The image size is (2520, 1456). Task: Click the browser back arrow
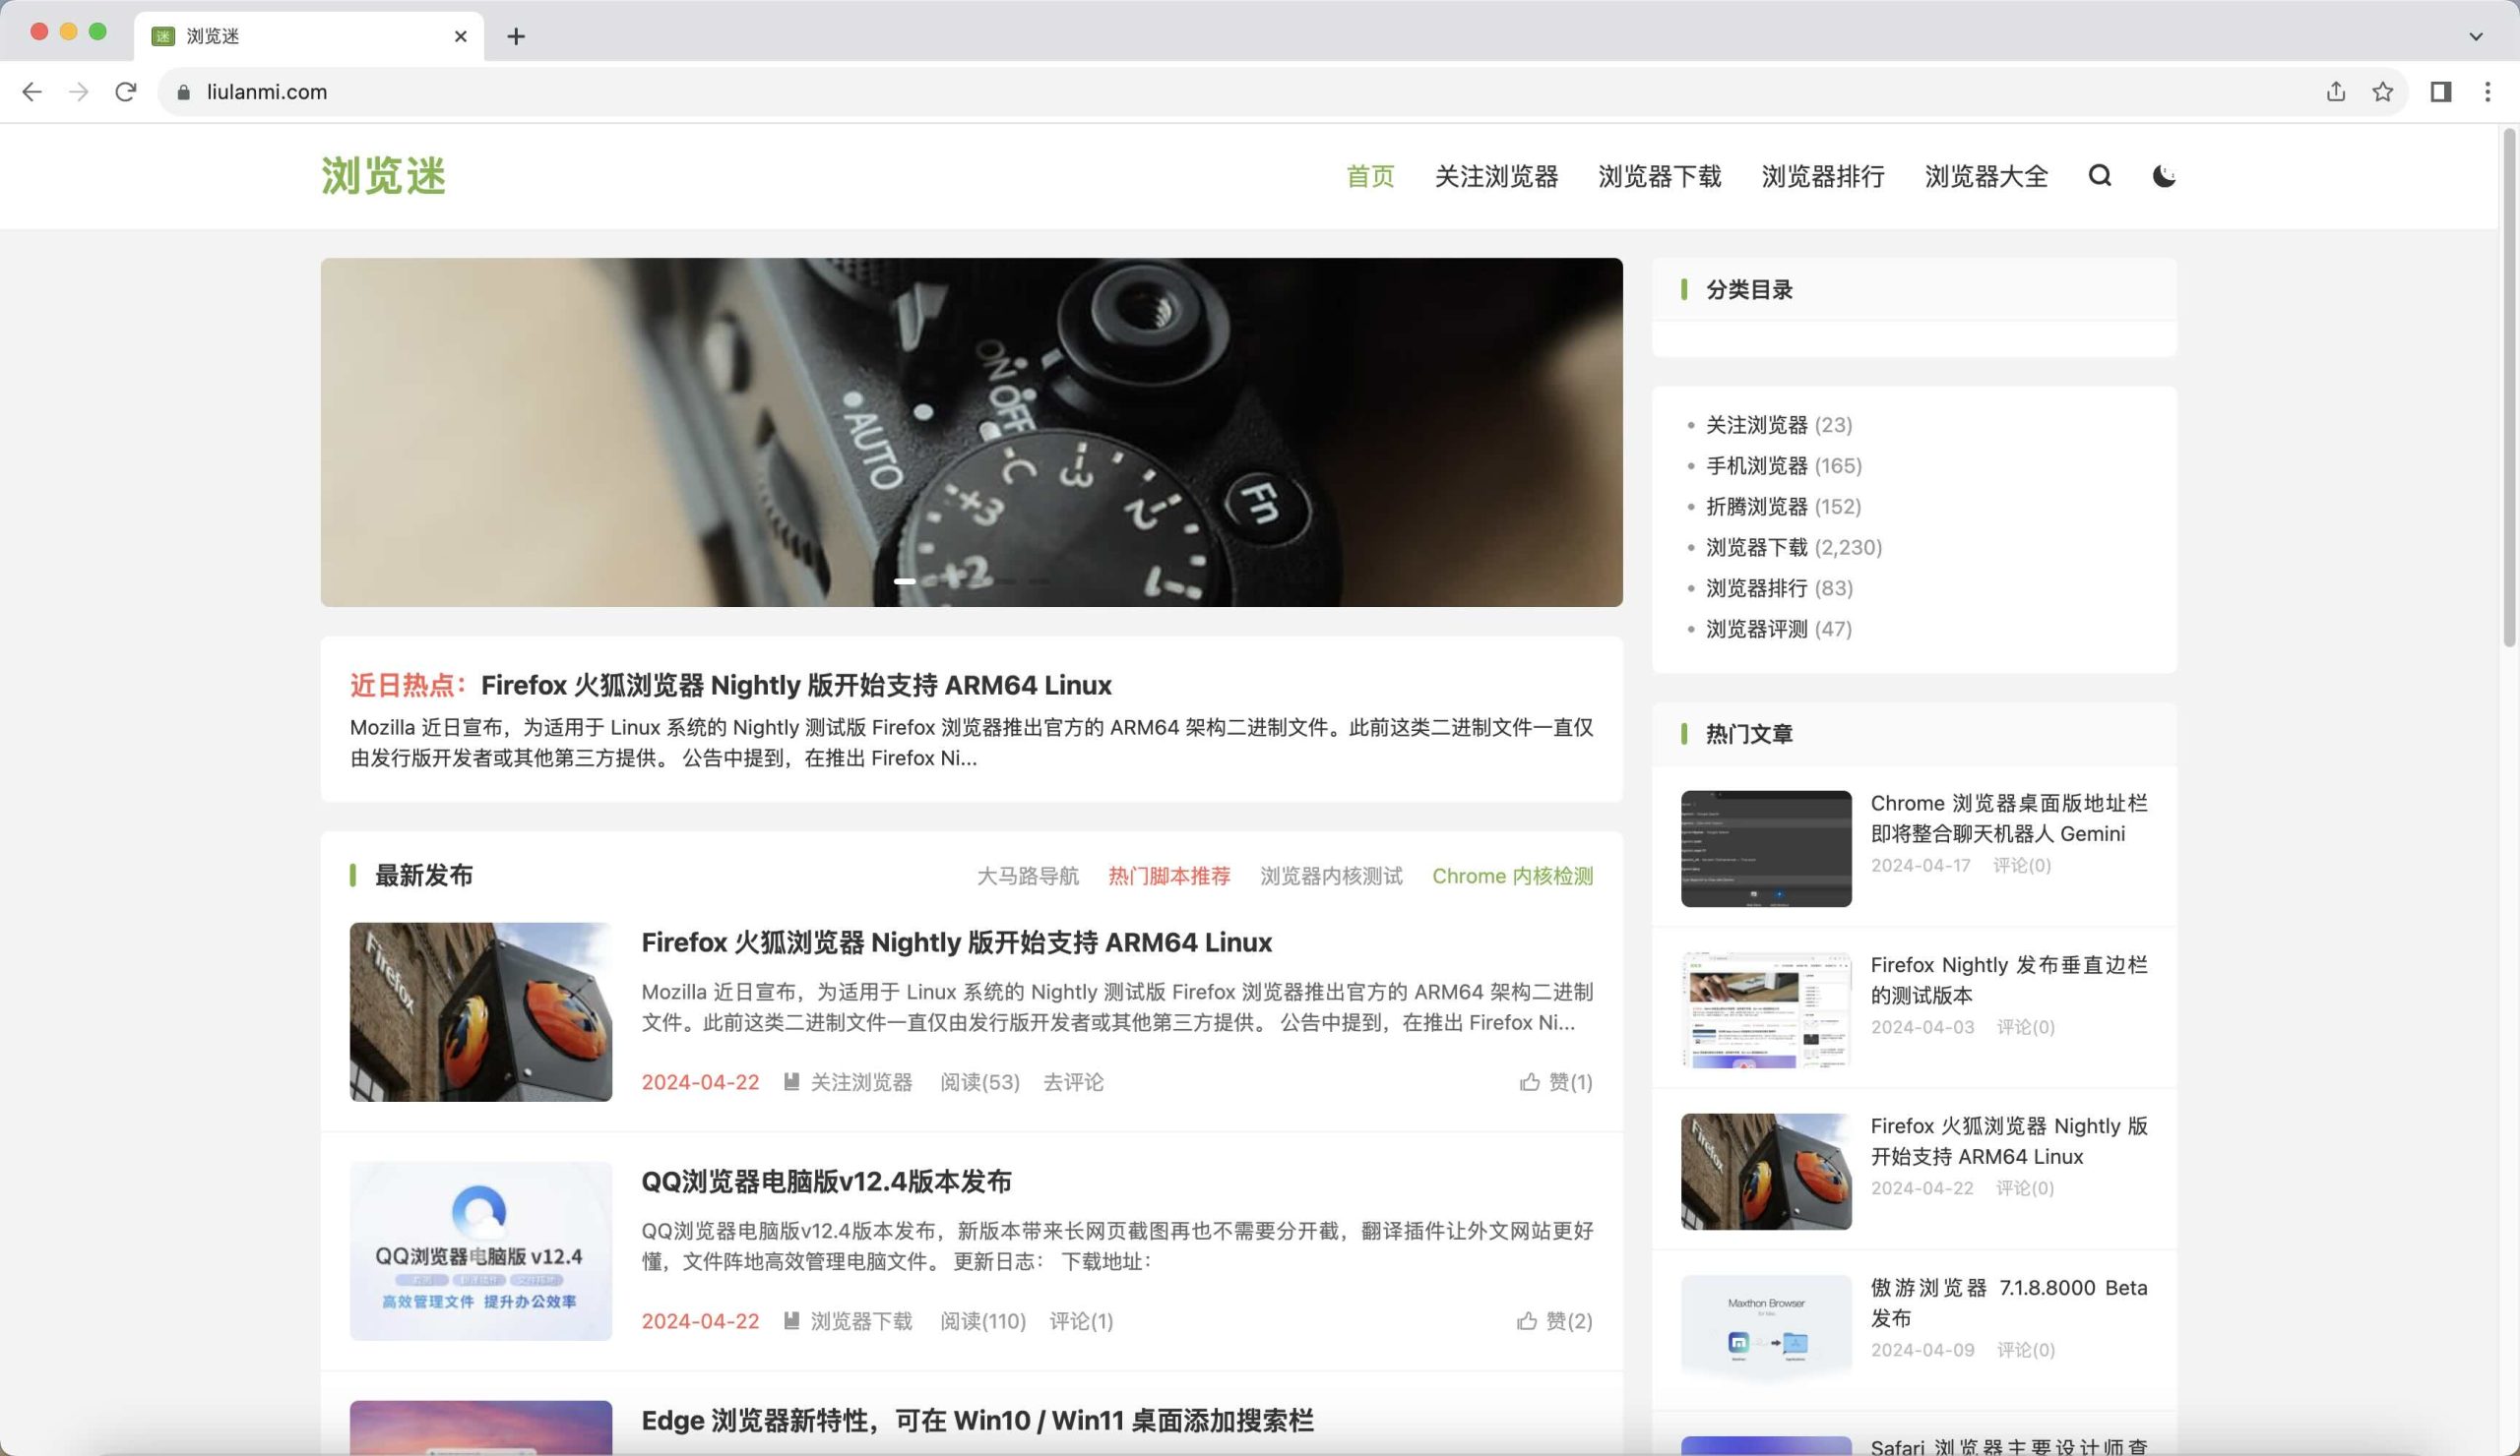(x=32, y=91)
